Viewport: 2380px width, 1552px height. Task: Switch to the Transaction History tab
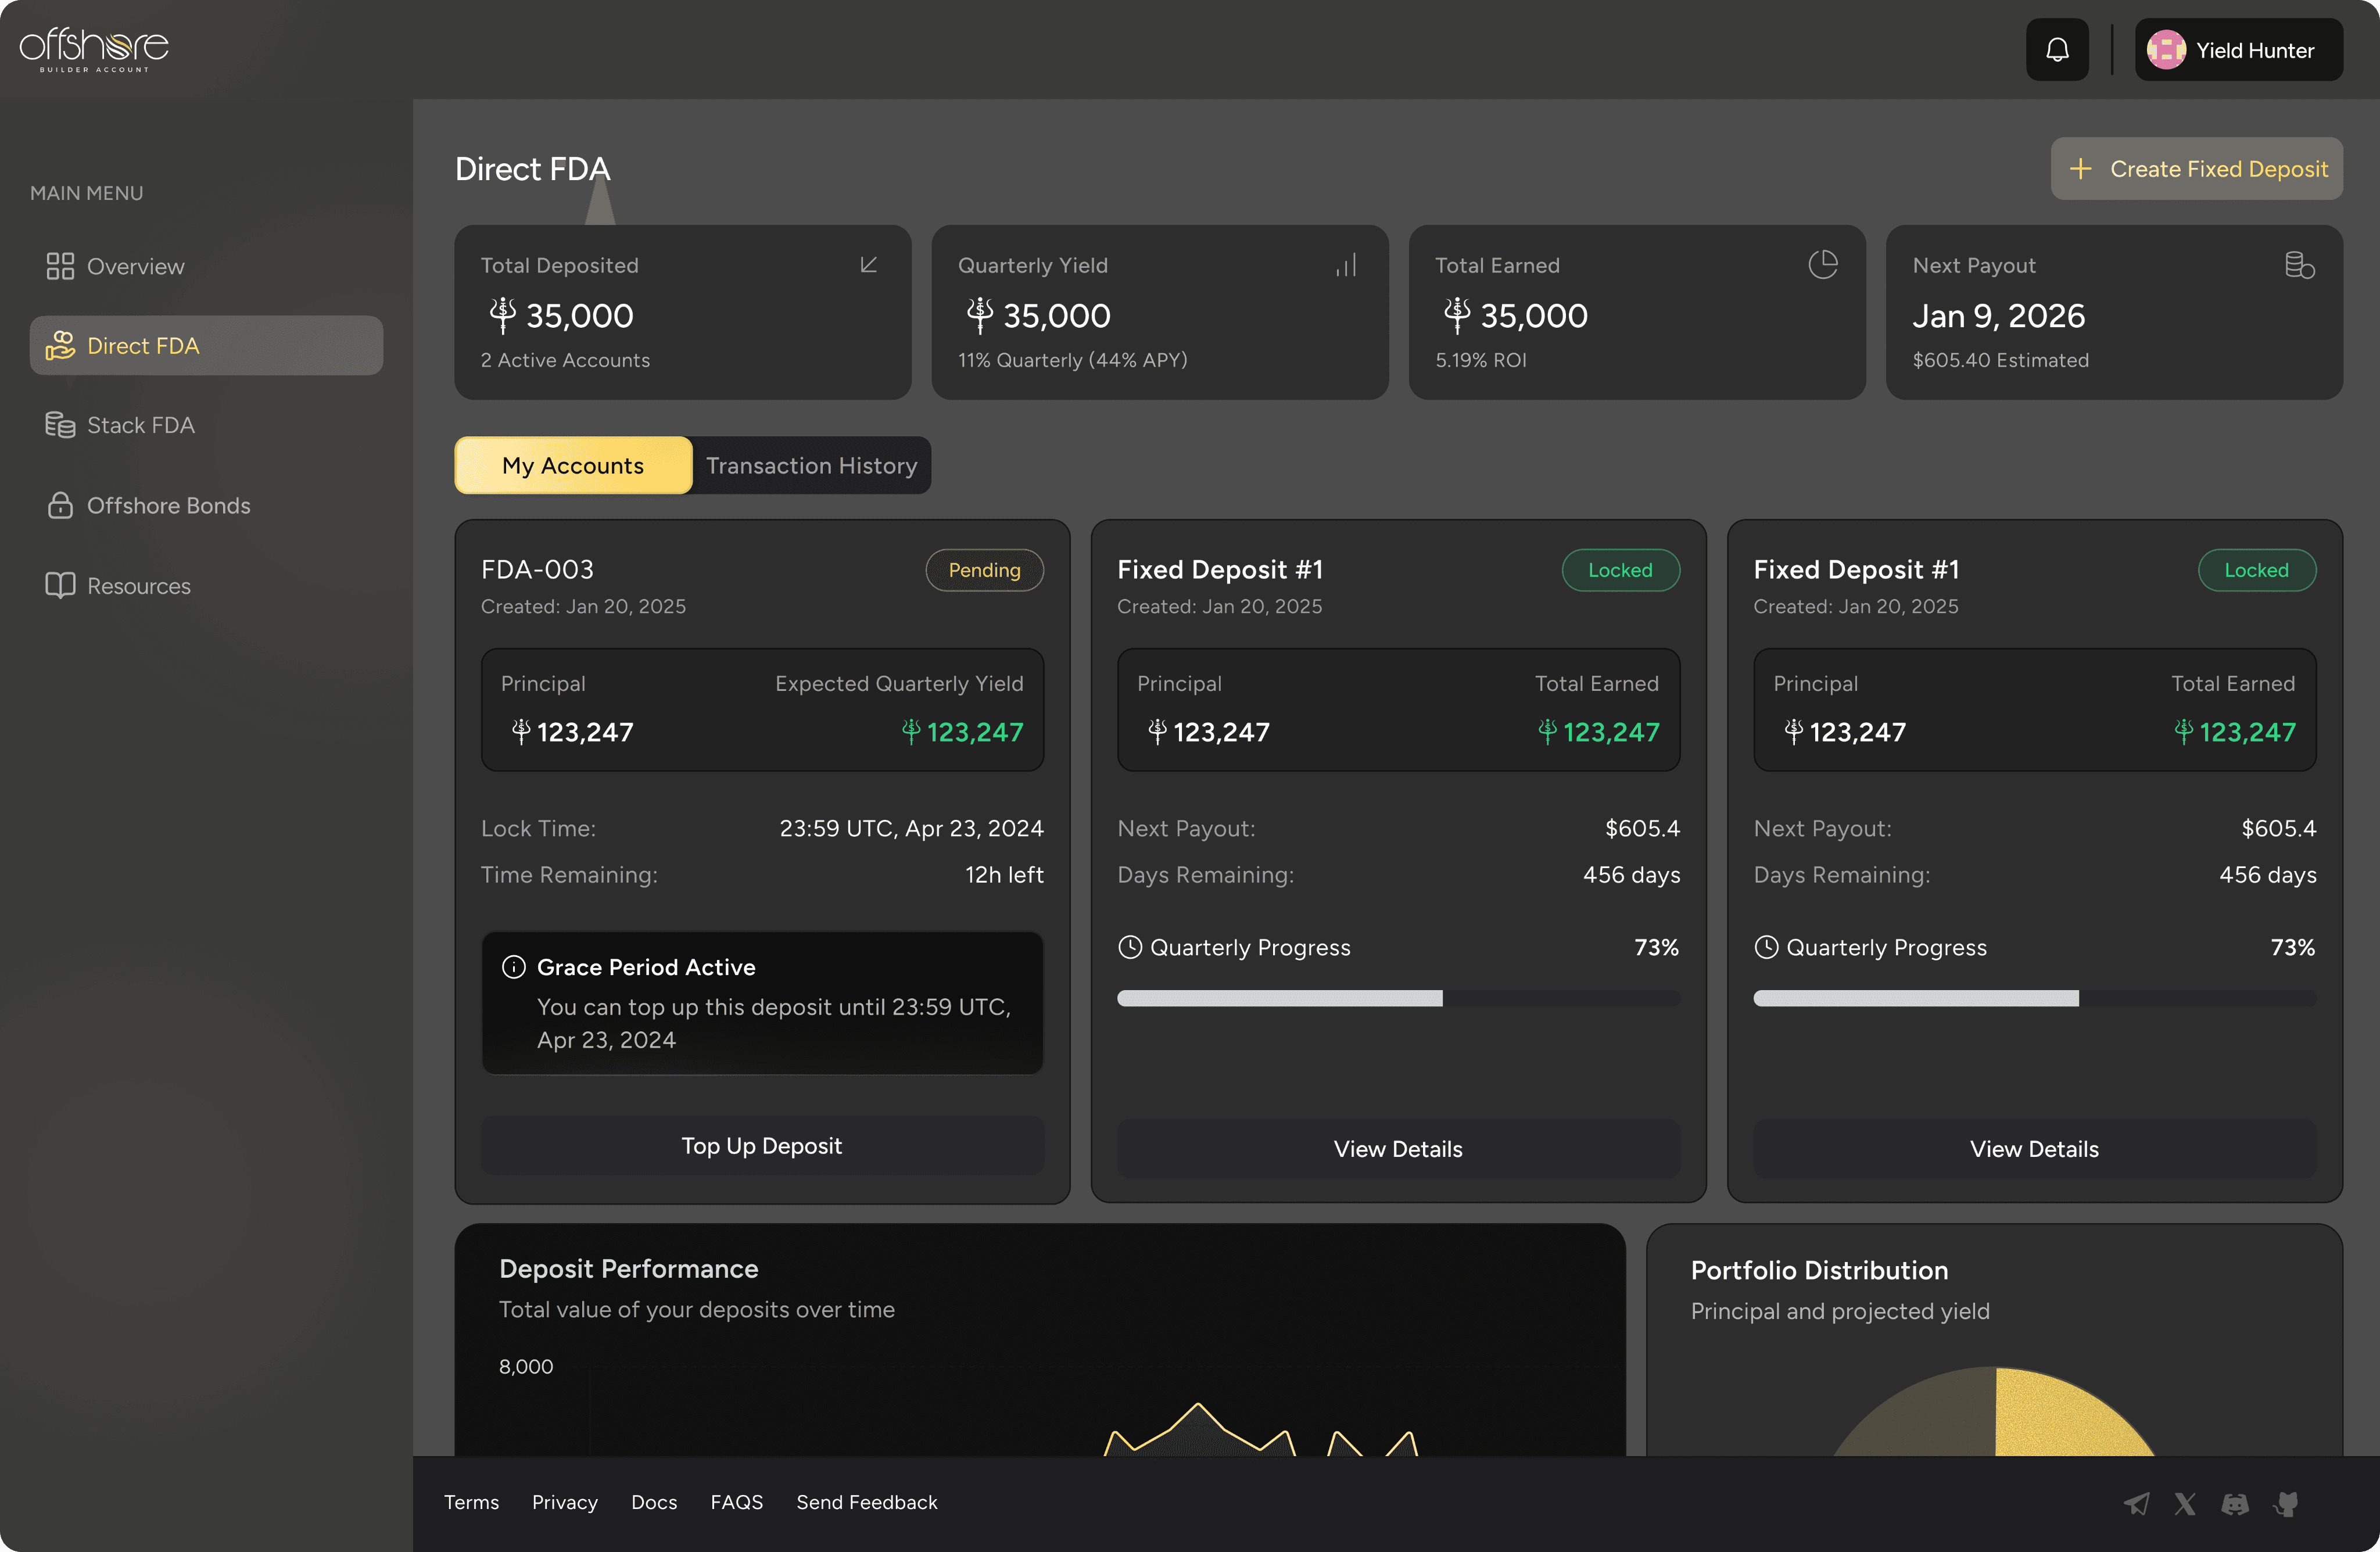(811, 466)
